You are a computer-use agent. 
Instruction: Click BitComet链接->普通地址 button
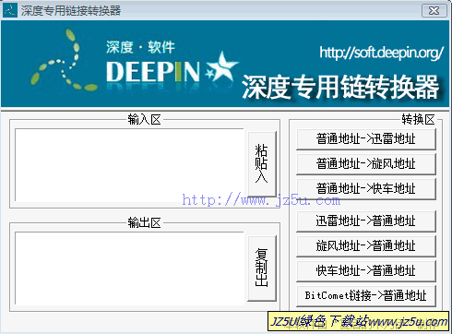point(366,296)
